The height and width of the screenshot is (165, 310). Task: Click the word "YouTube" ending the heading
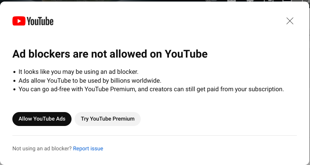(186, 54)
